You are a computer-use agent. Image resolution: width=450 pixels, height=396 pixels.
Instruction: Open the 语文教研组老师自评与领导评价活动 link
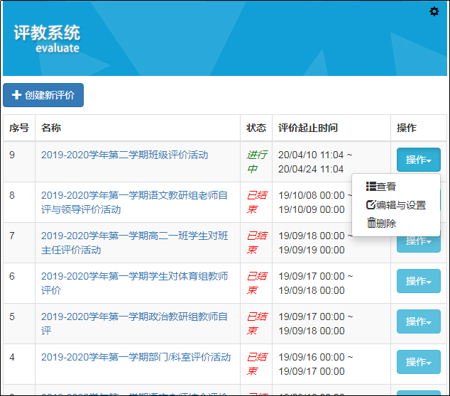(134, 202)
